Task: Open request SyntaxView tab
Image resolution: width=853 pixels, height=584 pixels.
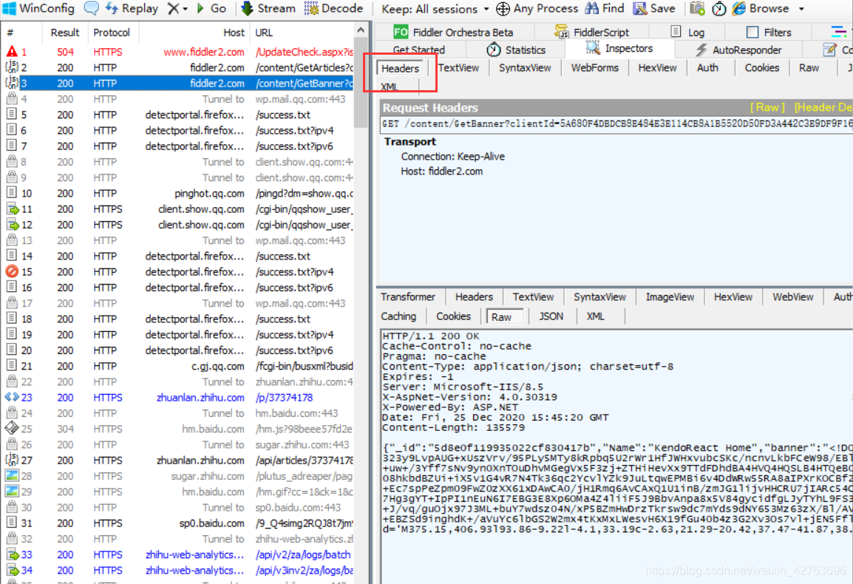Action: [x=525, y=68]
